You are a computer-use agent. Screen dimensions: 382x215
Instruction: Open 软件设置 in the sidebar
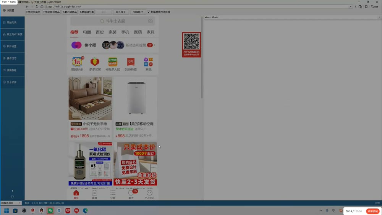[x=13, y=46]
